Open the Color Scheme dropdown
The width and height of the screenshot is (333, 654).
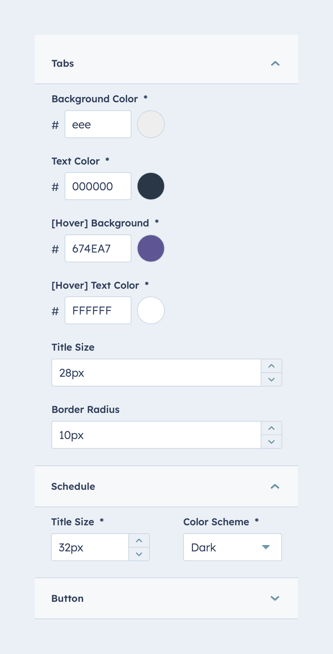232,547
